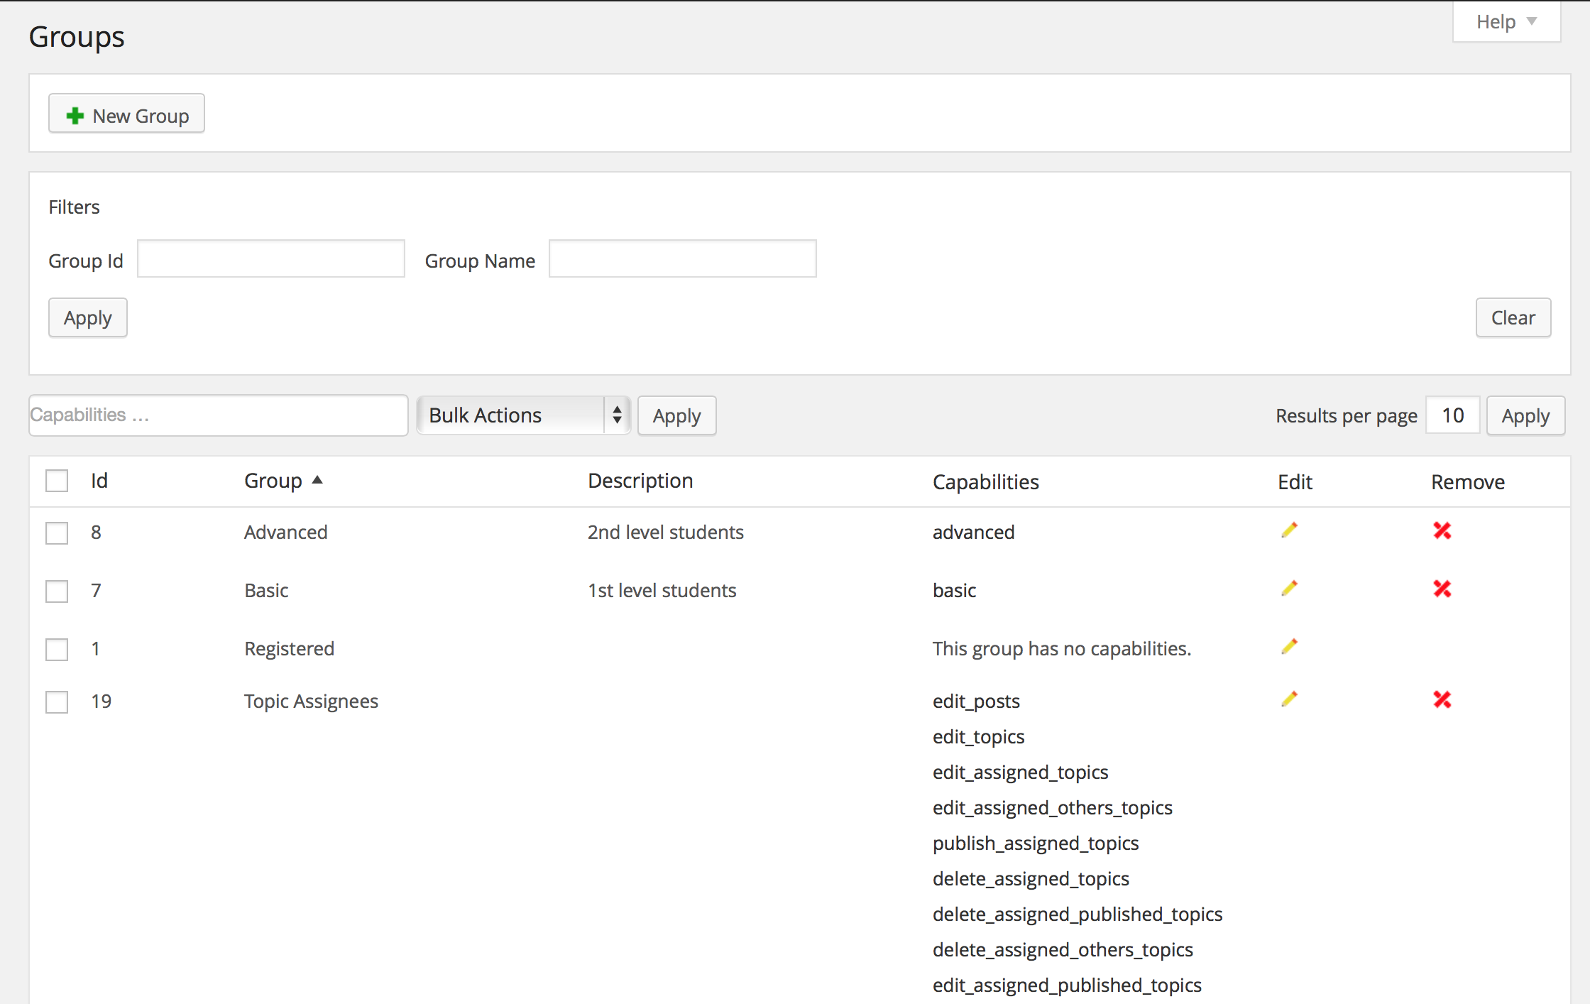Remove the Advanced group with red X
1590x1004 pixels.
click(x=1442, y=530)
